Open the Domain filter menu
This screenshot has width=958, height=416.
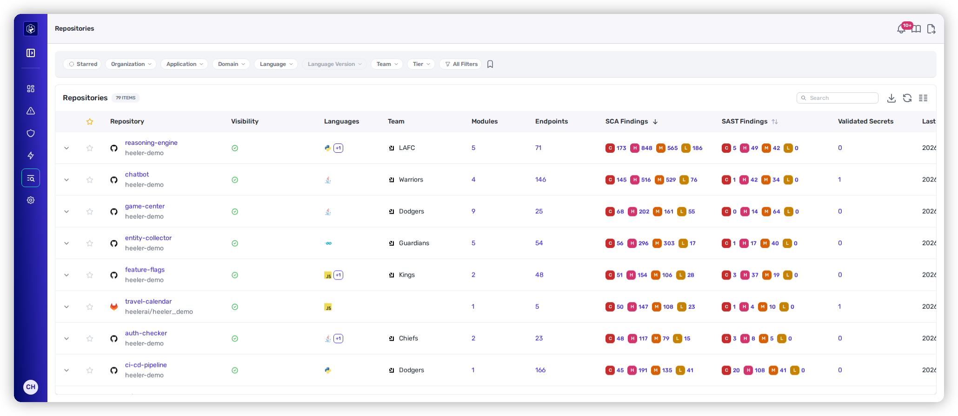point(231,64)
